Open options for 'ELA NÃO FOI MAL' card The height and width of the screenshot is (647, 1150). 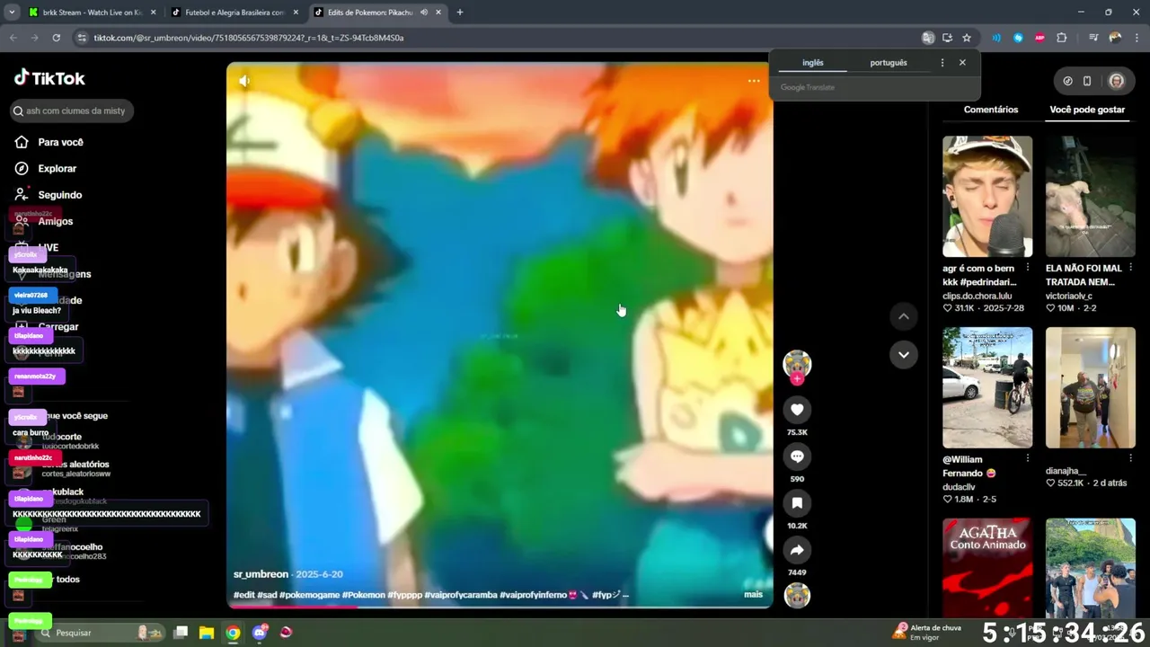click(x=1130, y=269)
